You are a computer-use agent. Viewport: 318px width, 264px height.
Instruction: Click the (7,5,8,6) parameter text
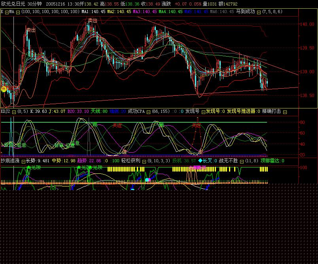[x=272, y=11]
